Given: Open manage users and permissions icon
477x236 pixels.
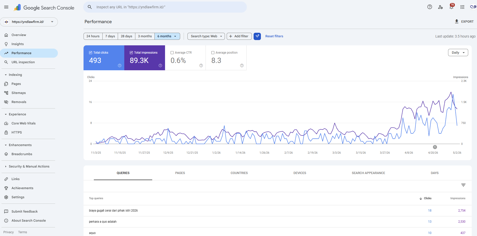Looking at the screenshot, I should (x=441, y=7).
